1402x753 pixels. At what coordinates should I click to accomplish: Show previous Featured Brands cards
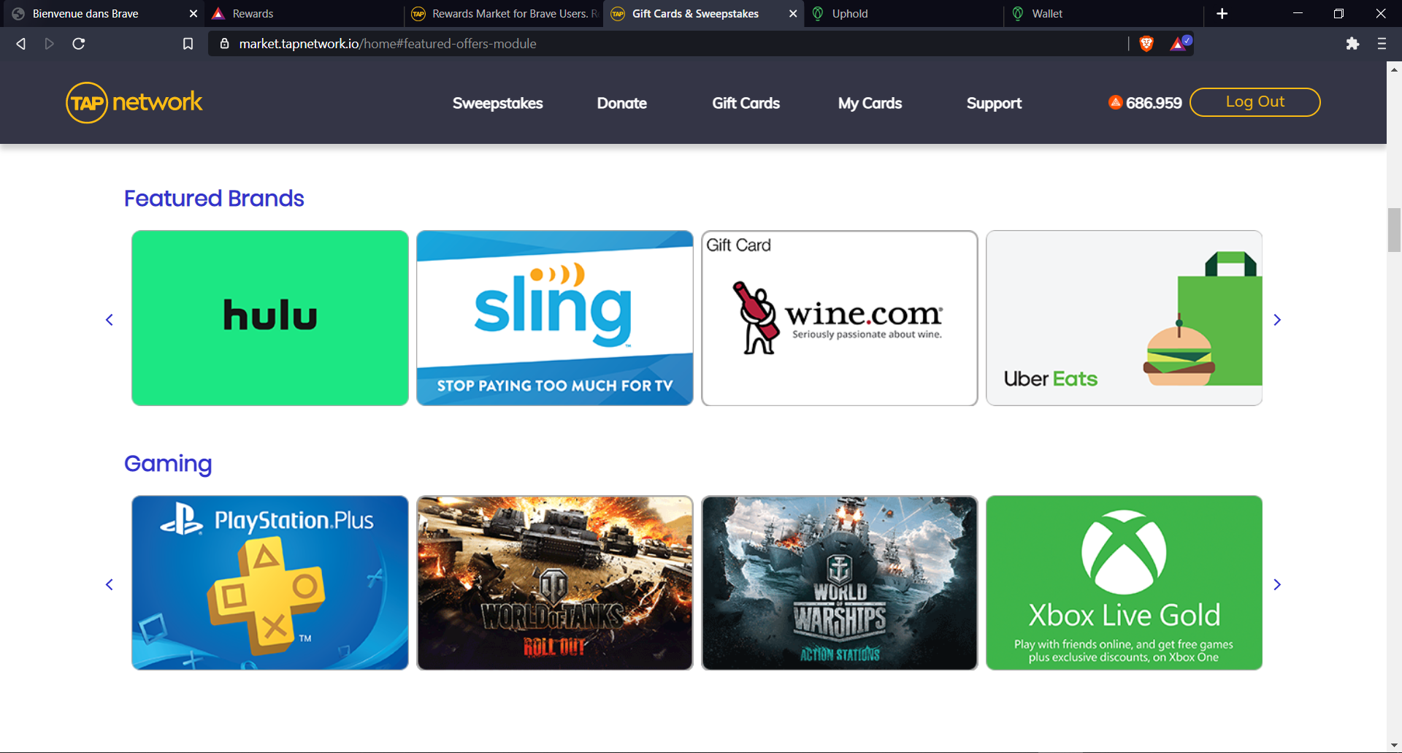pos(110,320)
